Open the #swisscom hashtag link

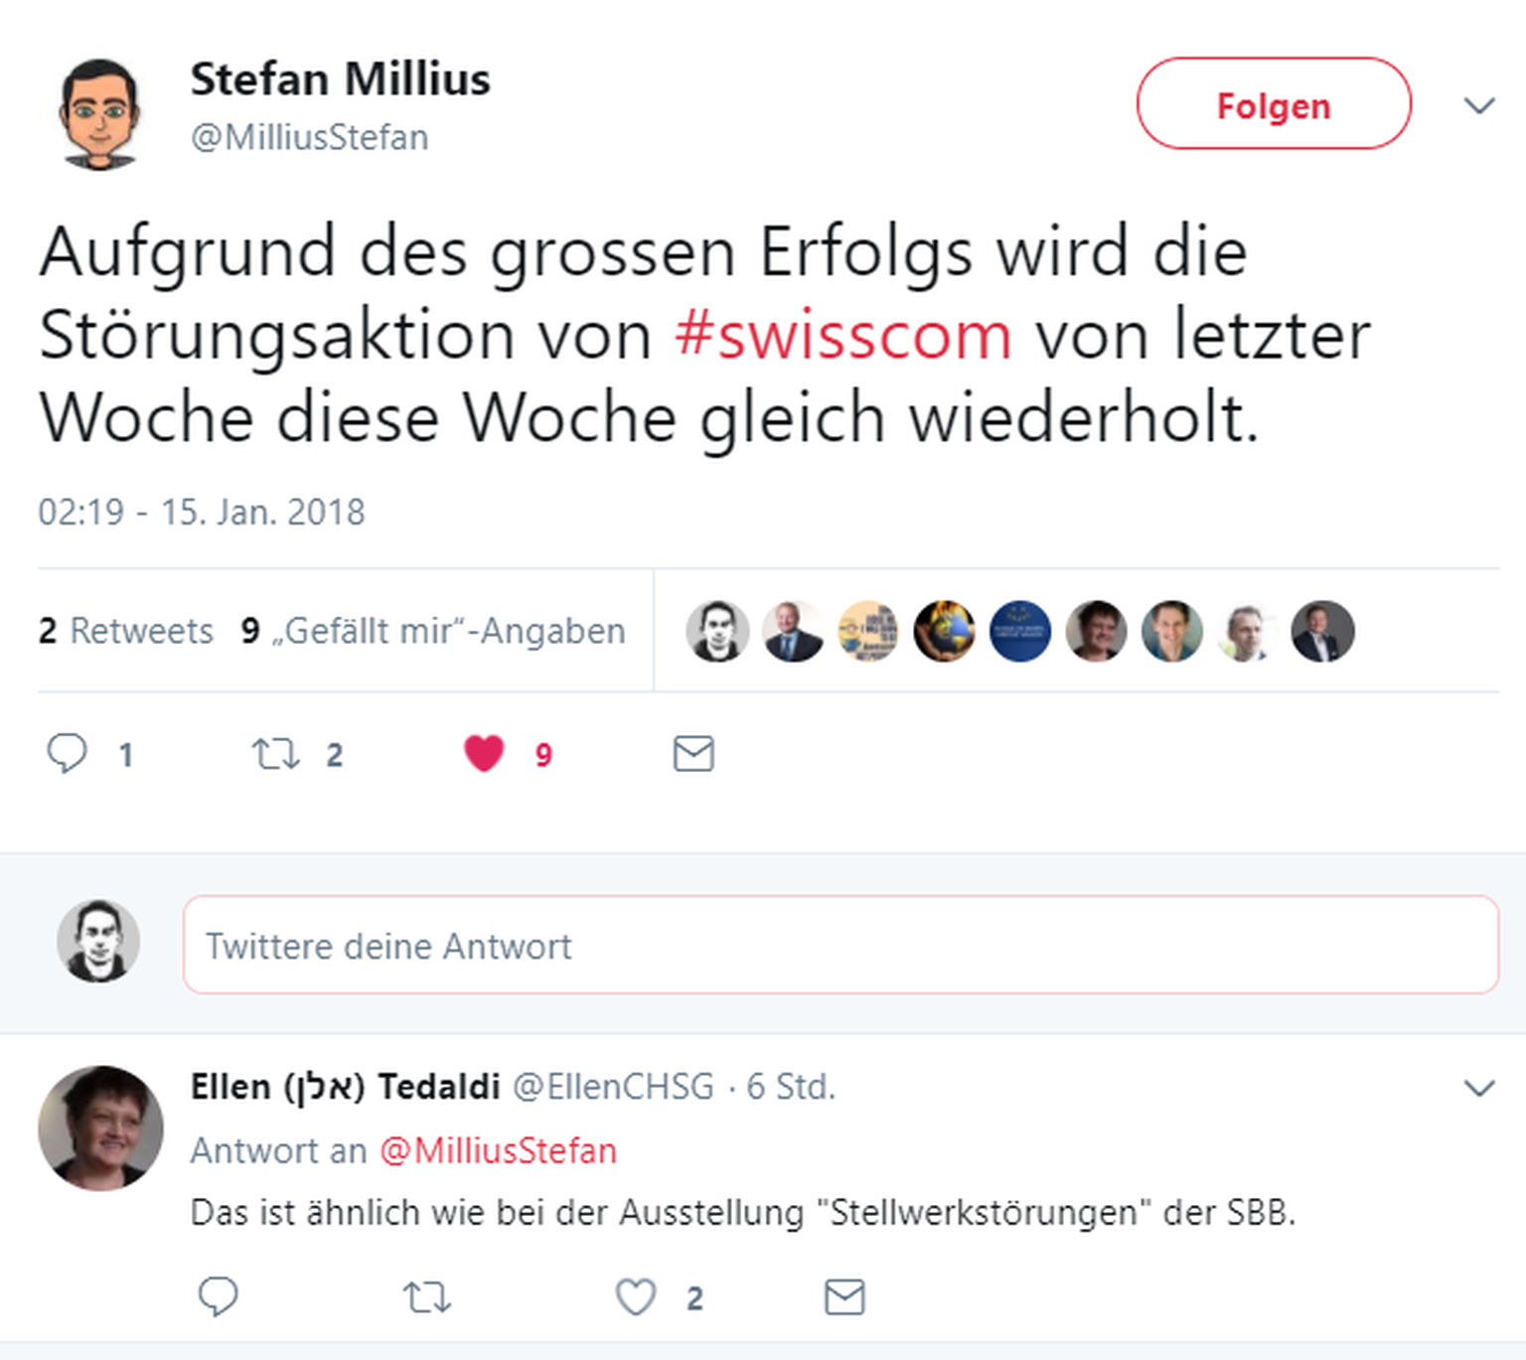click(842, 335)
